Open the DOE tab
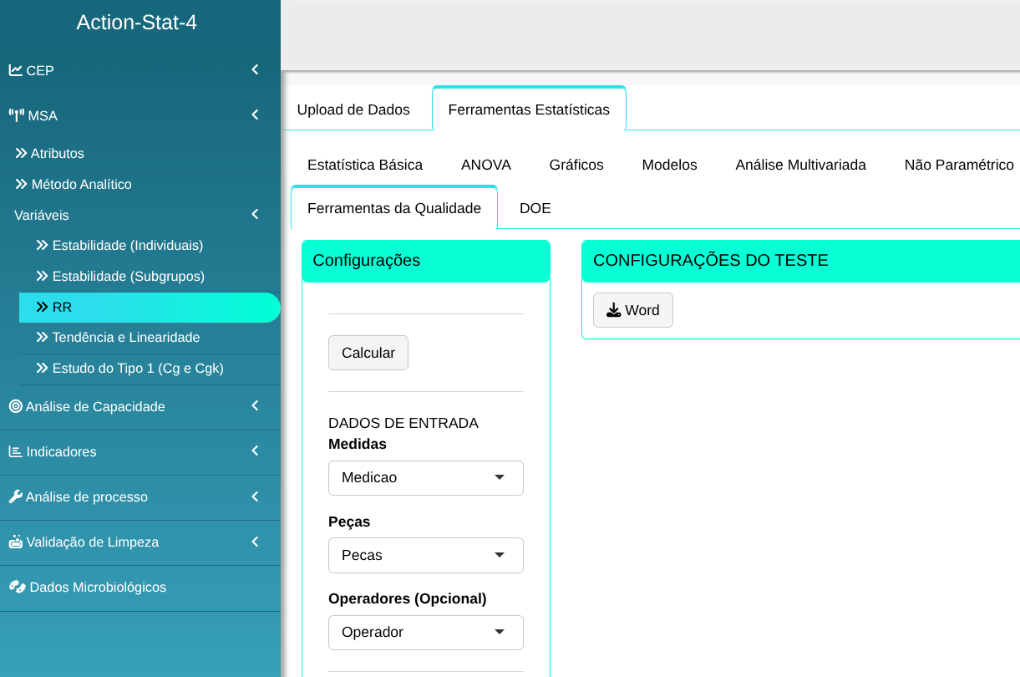Screen dimensions: 1020x677 535,208
